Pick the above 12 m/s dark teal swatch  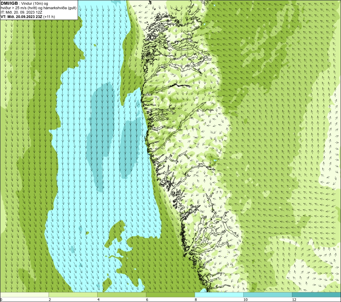[x=317, y=295]
